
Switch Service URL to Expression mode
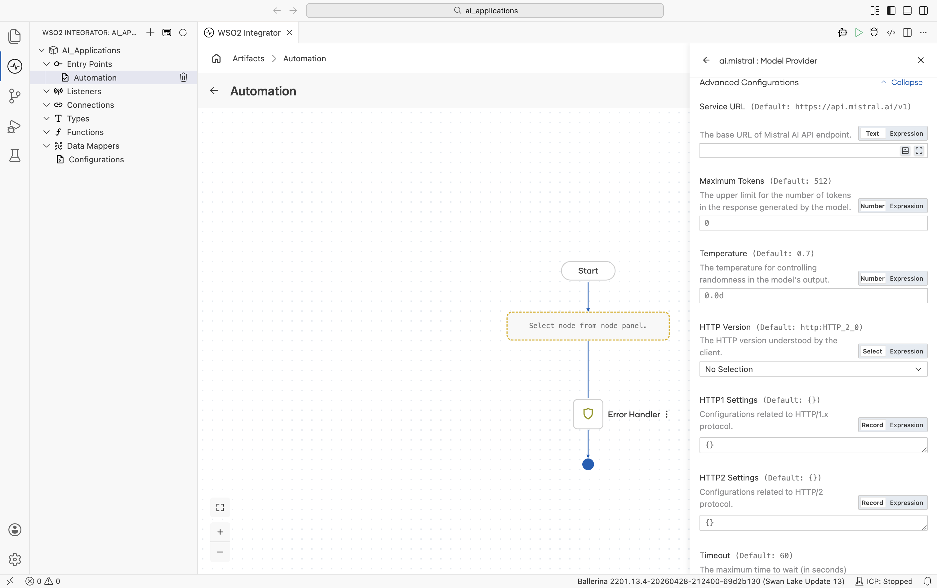[x=906, y=134]
